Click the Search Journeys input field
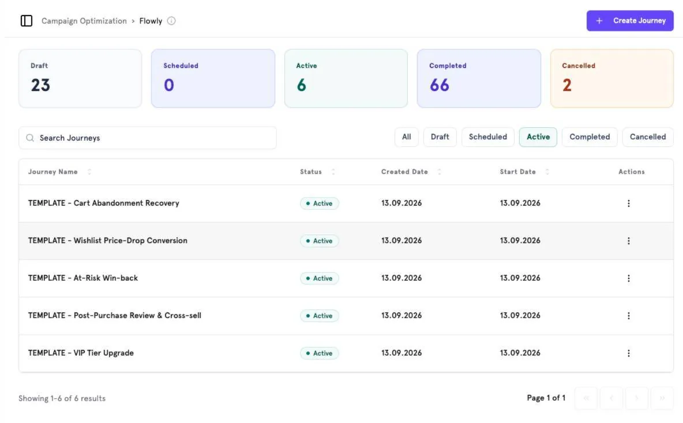 148,138
